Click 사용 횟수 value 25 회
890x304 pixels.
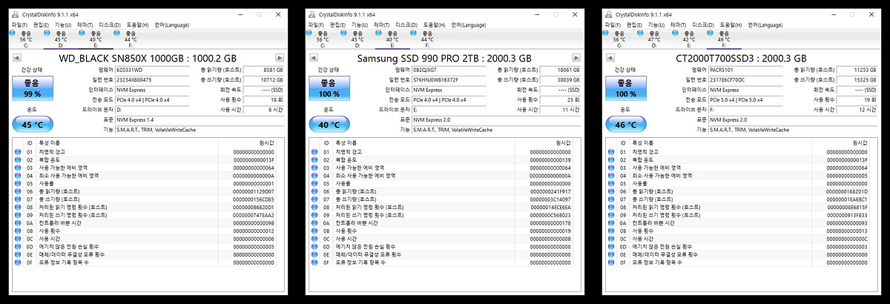pos(560,99)
